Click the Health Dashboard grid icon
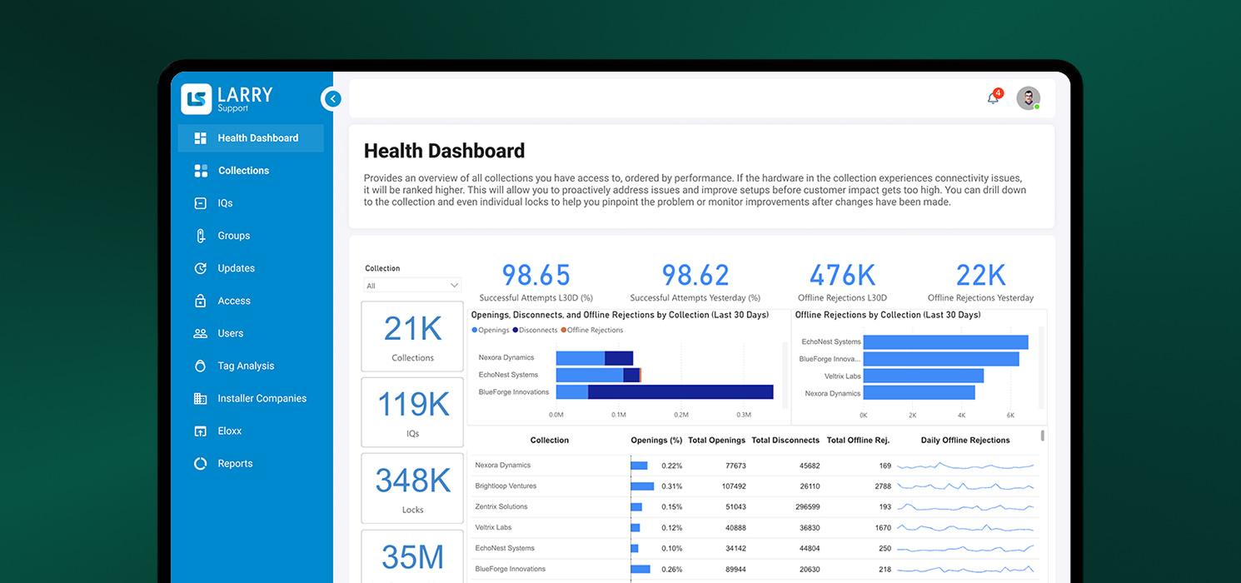The height and width of the screenshot is (583, 1241). pyautogui.click(x=200, y=138)
